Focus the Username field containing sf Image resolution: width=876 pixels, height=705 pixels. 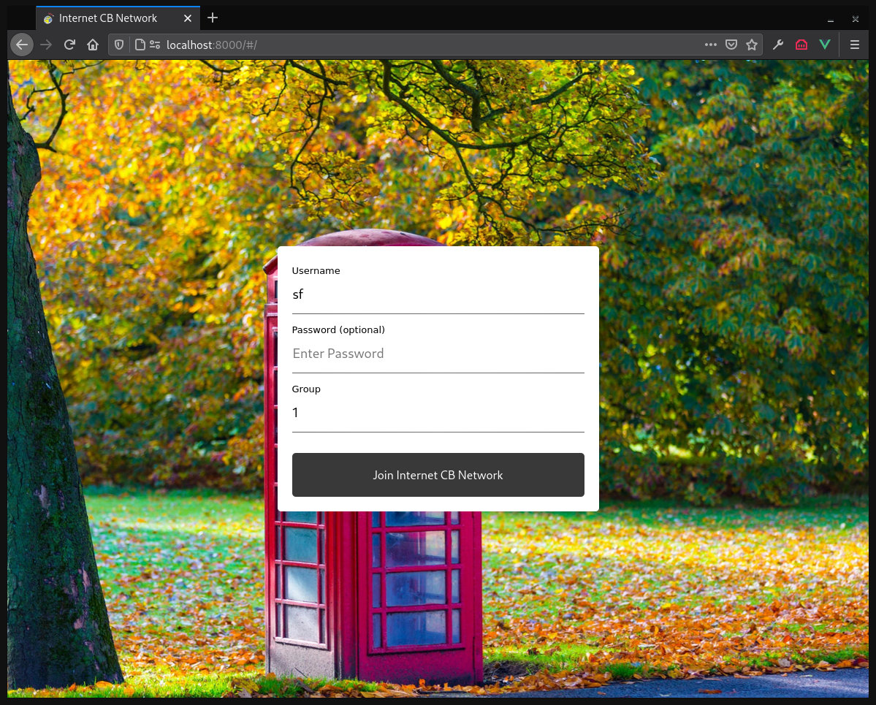(438, 295)
